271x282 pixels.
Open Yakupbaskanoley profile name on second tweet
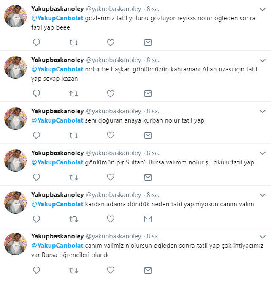[x=57, y=60]
